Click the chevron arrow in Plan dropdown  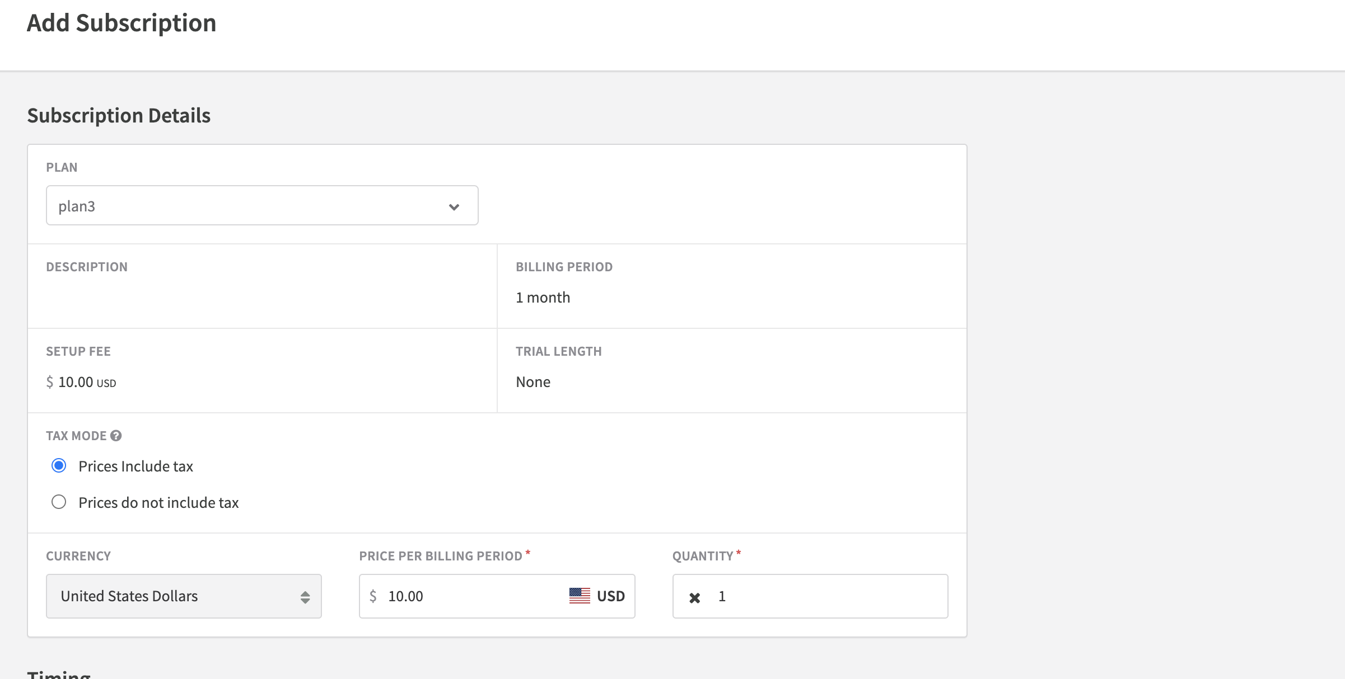[454, 207]
